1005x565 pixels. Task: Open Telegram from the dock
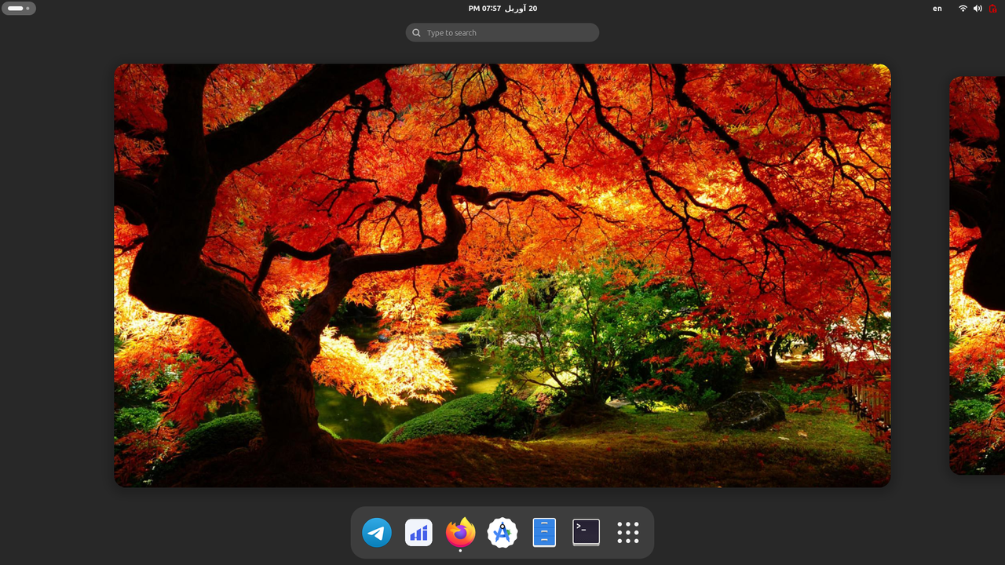pos(377,533)
